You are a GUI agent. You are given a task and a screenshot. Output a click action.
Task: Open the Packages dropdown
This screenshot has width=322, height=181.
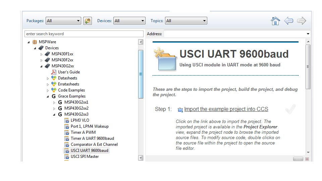[63, 21]
